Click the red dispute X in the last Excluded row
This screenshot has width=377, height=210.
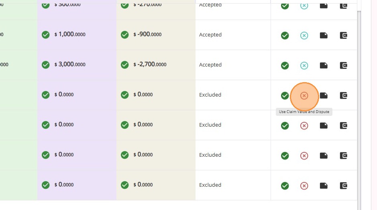(x=304, y=186)
